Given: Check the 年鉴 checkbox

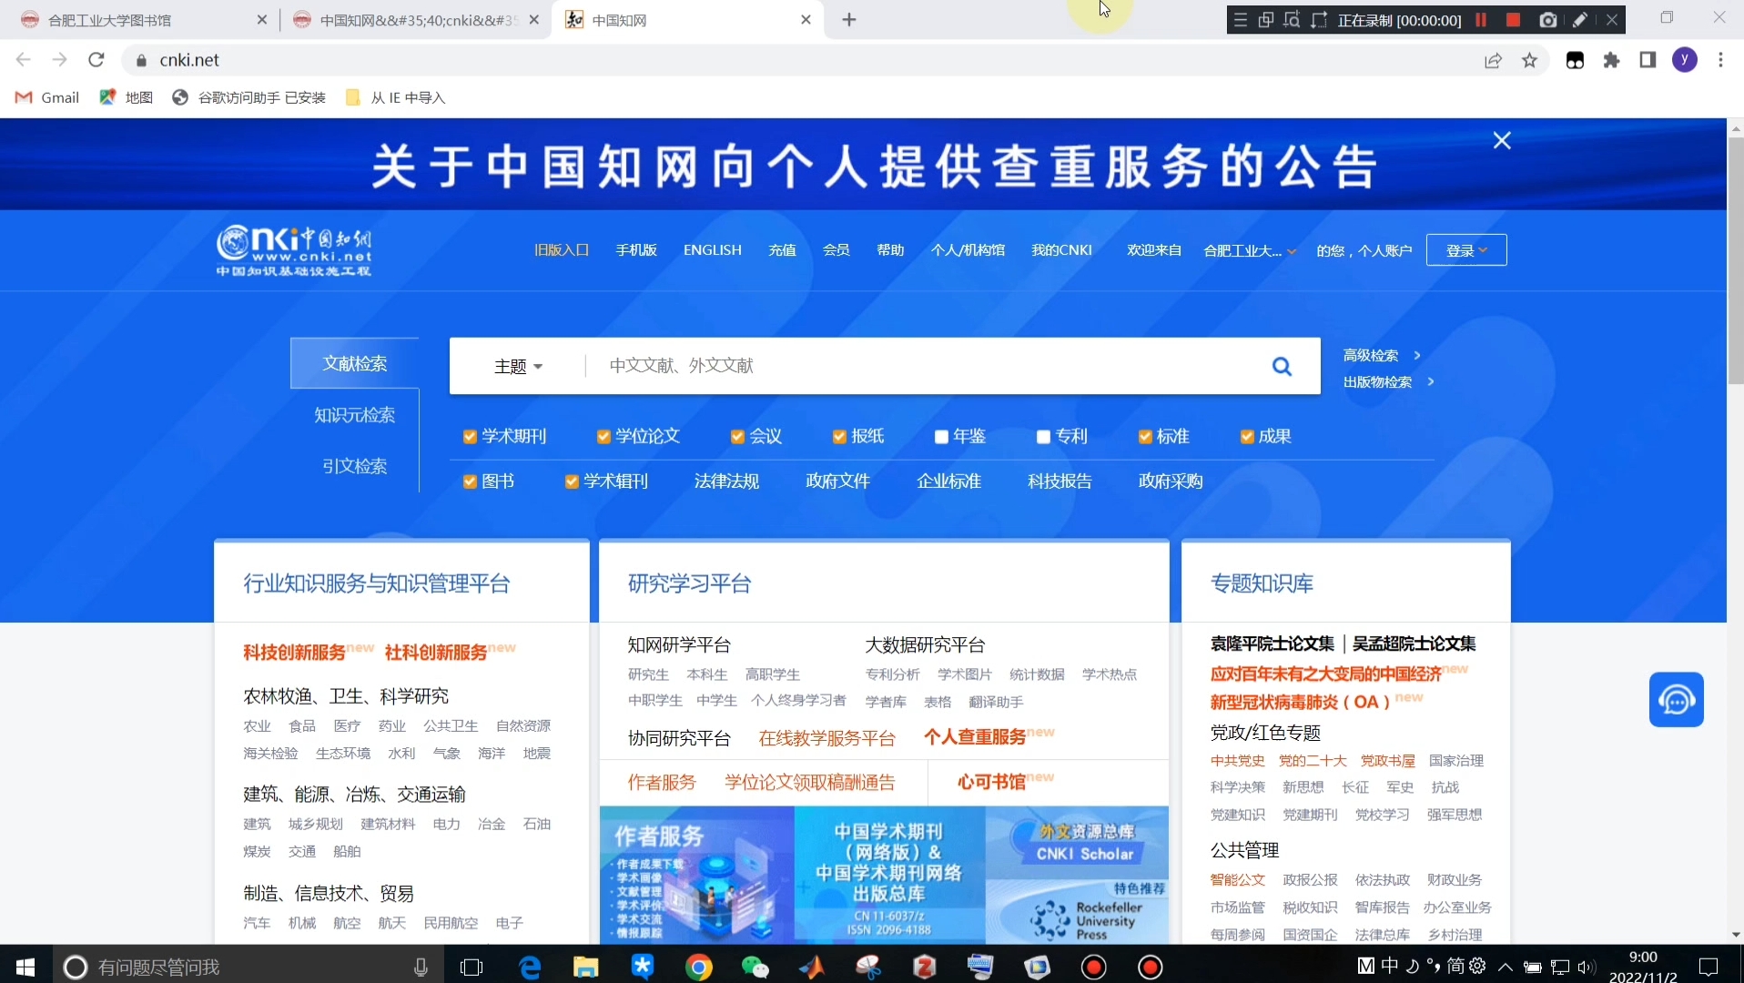Looking at the screenshot, I should [941, 437].
